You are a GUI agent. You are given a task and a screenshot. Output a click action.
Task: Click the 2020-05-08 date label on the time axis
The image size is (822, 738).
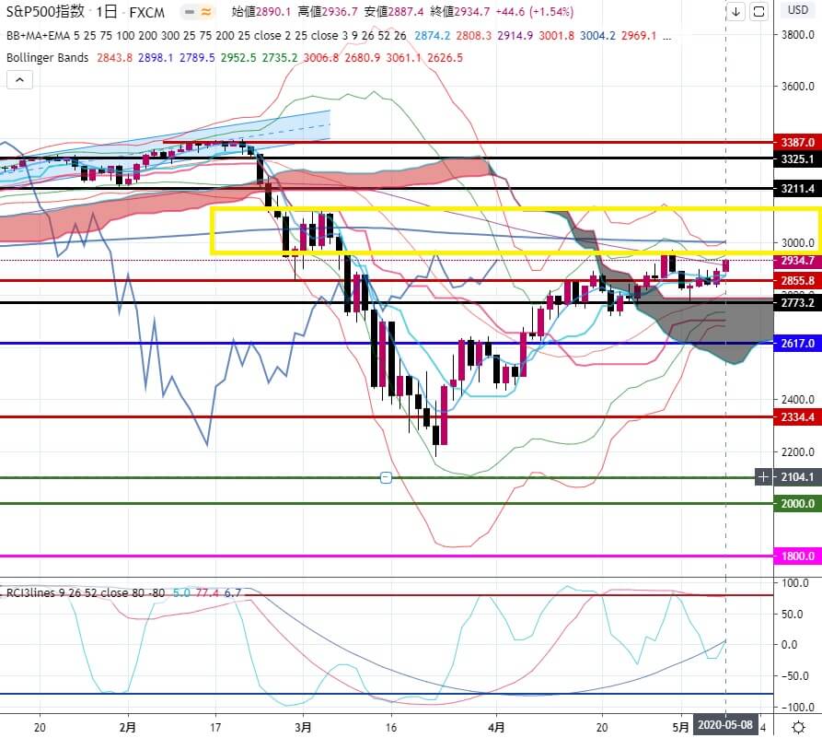pos(725,725)
